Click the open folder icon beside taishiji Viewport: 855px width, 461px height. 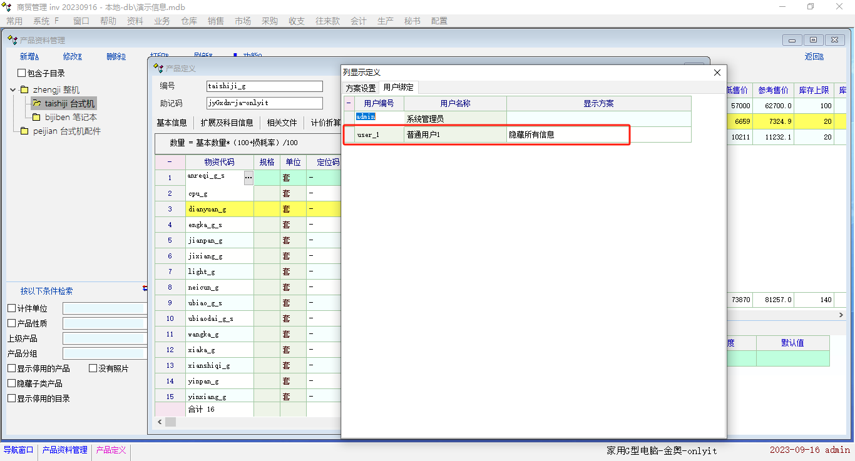point(36,104)
